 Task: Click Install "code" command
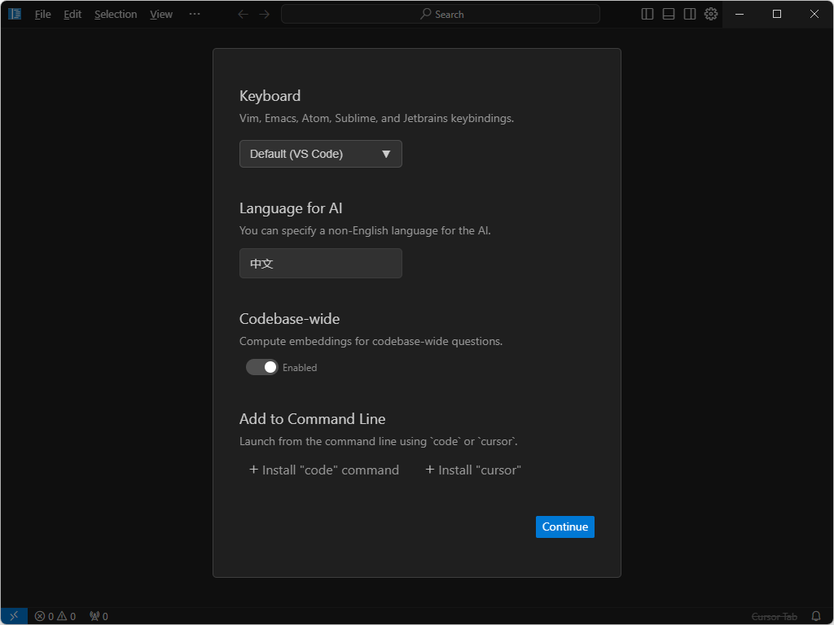point(324,470)
